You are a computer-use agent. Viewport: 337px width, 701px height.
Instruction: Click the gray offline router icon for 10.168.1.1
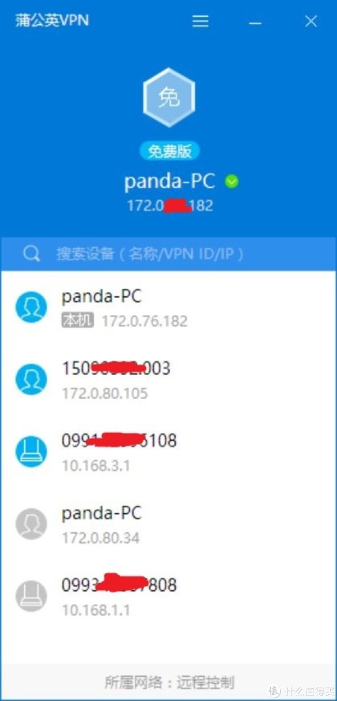point(31,597)
